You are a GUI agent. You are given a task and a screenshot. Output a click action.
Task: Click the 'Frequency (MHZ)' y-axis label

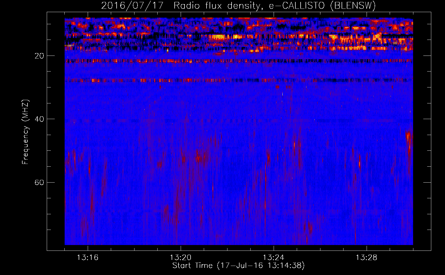25,132
